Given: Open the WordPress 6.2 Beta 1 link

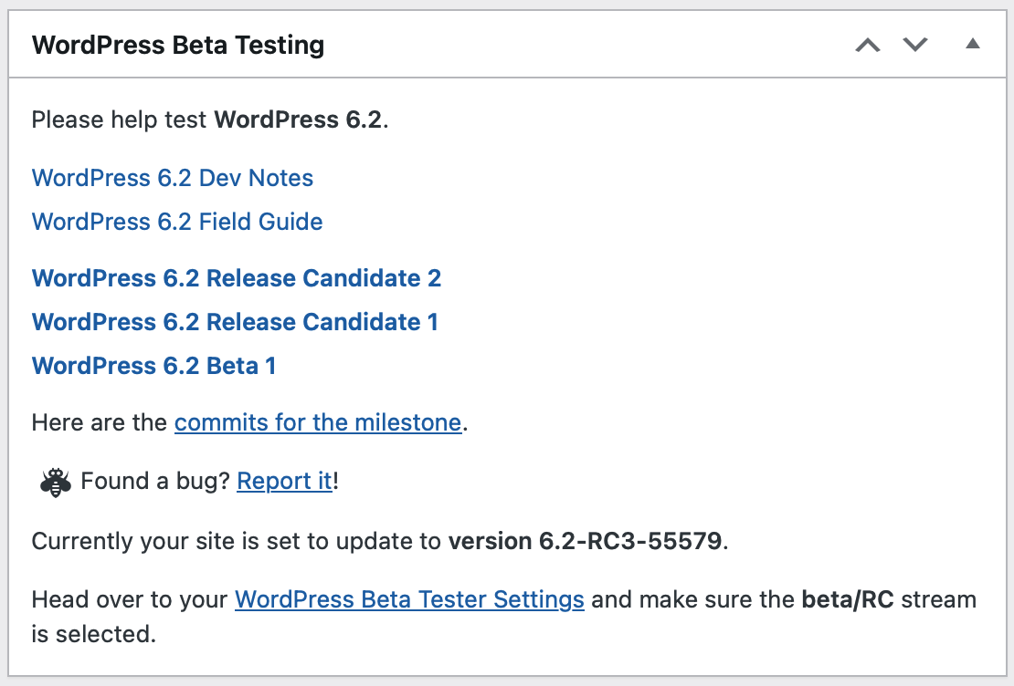Looking at the screenshot, I should pos(153,366).
